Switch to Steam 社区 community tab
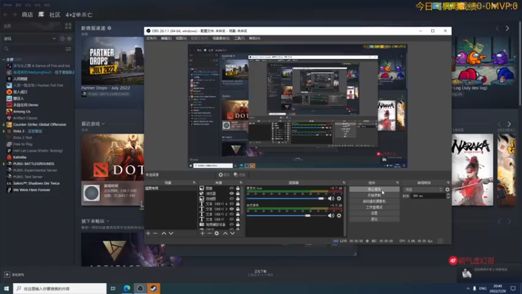522x294 pixels. [55, 14]
